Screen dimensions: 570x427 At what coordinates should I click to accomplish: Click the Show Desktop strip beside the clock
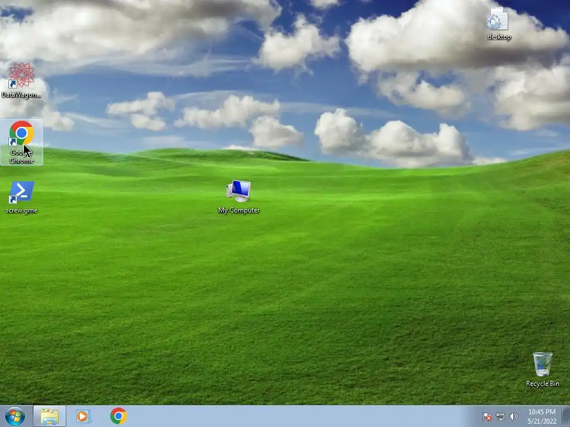coord(566,416)
